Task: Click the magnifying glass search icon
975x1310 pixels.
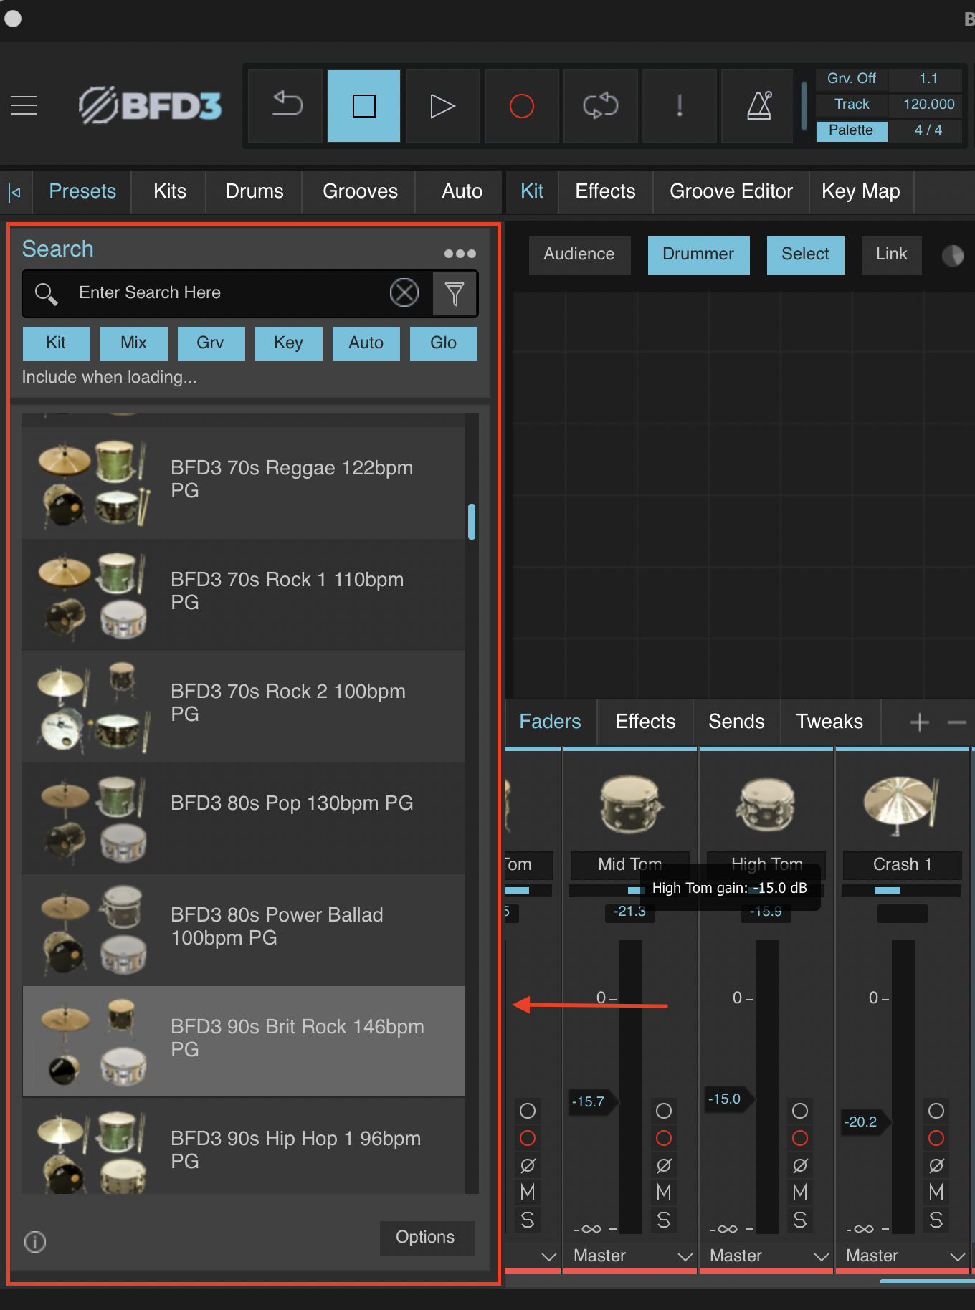Action: 47,293
